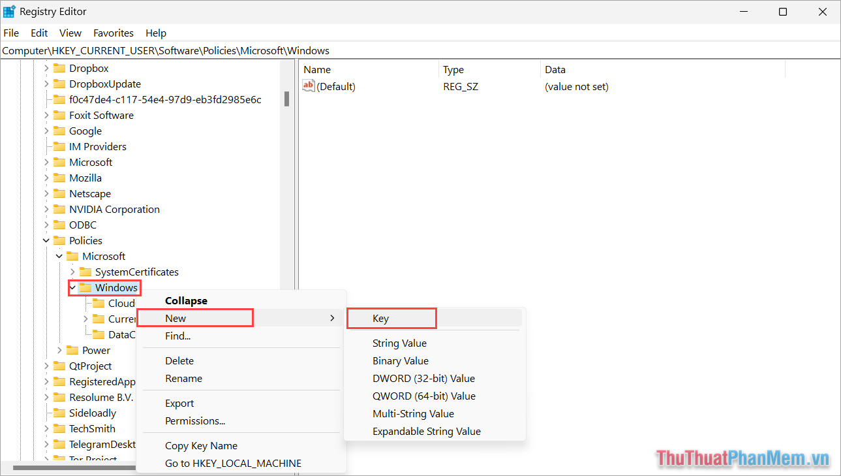
Task: Click the Netscape folder icon
Action: point(59,193)
